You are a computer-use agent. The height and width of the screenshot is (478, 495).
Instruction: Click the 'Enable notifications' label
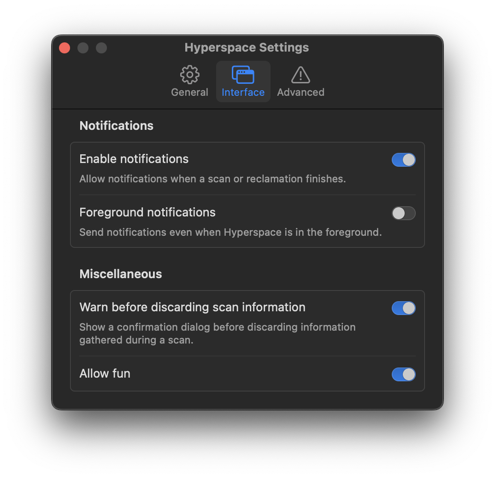[x=134, y=159]
